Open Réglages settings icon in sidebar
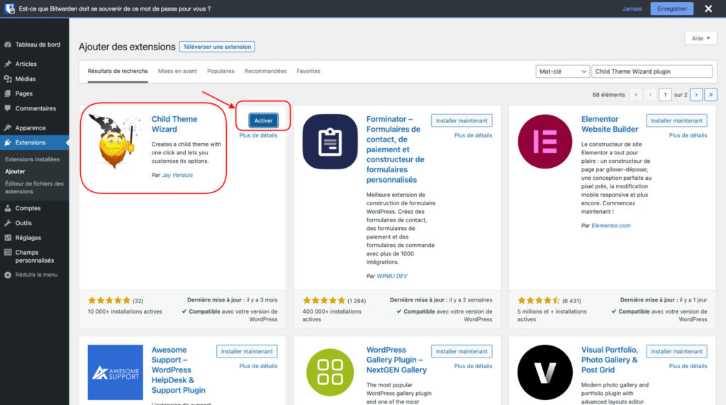This screenshot has height=405, width=726. coord(7,238)
